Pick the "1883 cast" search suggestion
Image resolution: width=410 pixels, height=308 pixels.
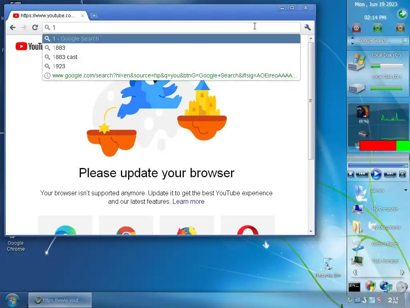[x=171, y=57]
